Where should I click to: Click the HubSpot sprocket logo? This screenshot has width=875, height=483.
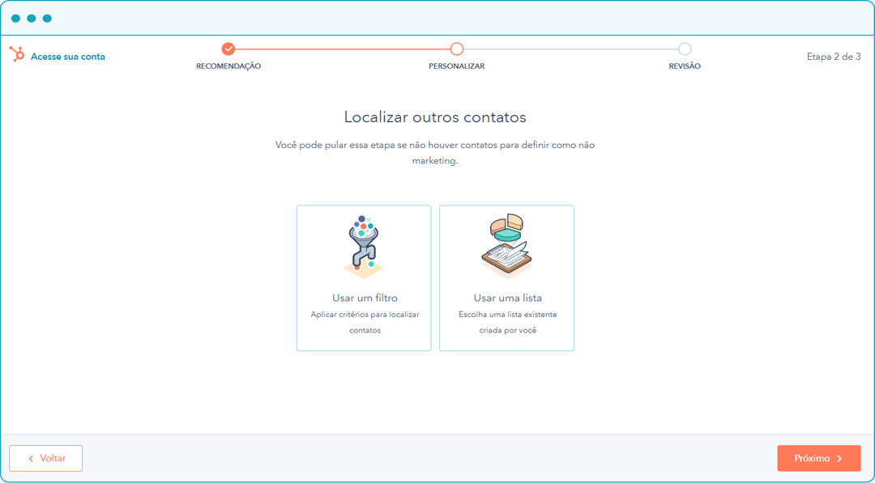pos(16,54)
